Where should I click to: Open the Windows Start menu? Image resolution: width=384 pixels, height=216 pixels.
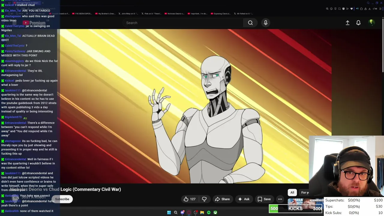[169, 212]
